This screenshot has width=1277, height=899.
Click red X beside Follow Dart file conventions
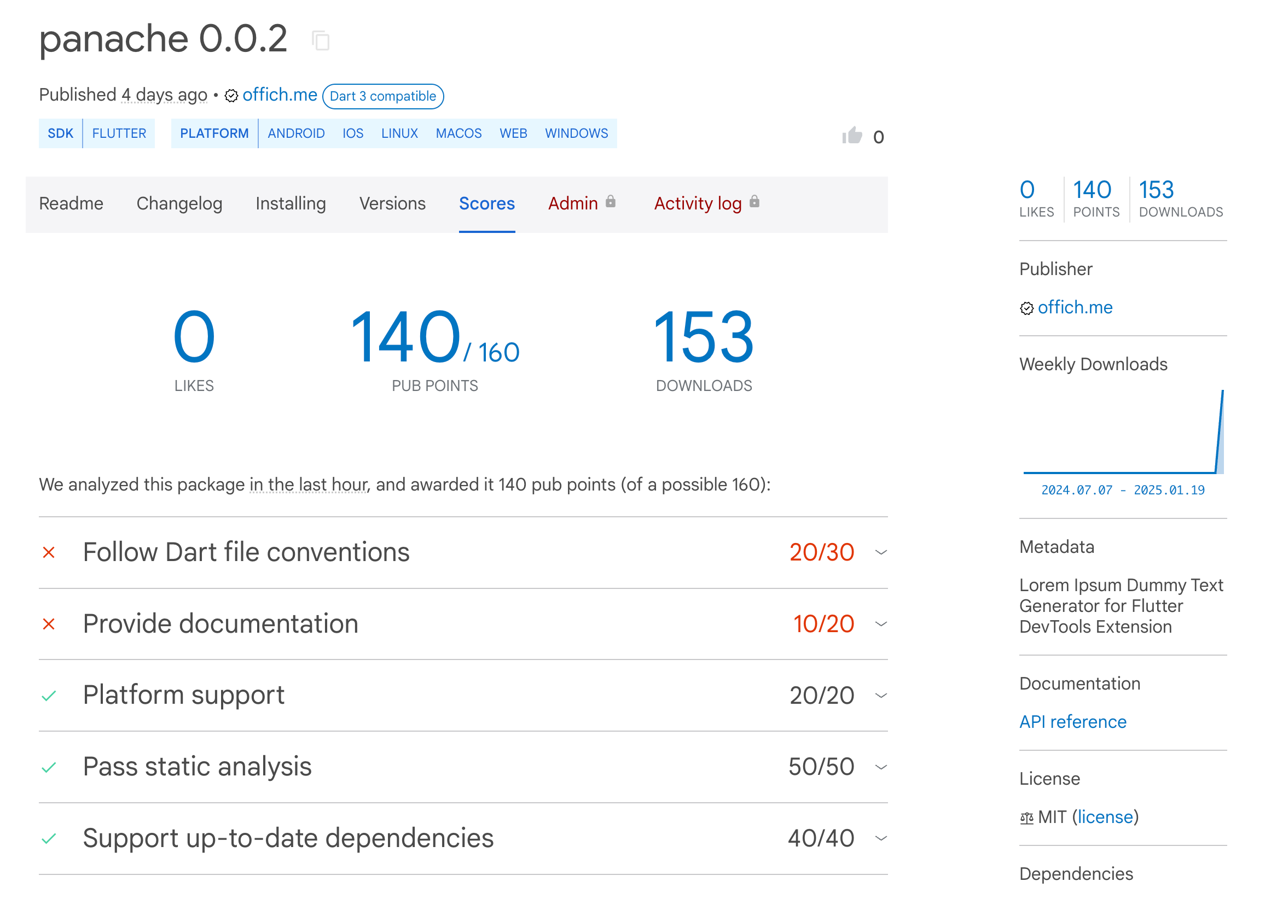coord(49,553)
